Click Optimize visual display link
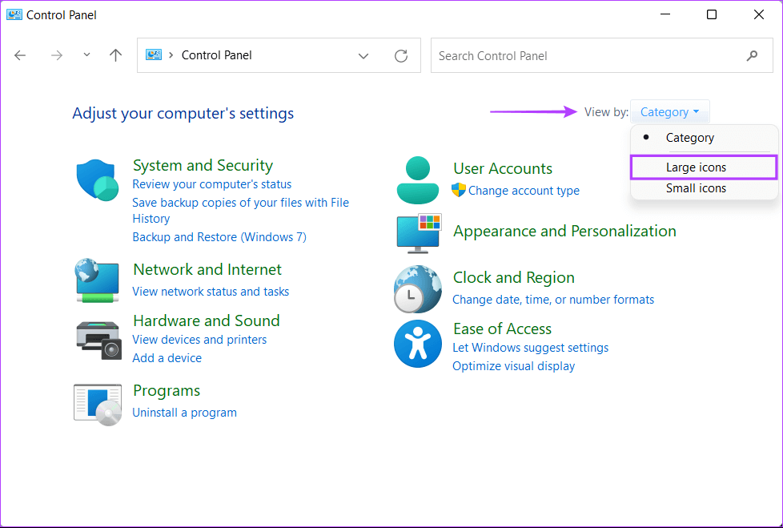This screenshot has height=528, width=783. pyautogui.click(x=513, y=366)
